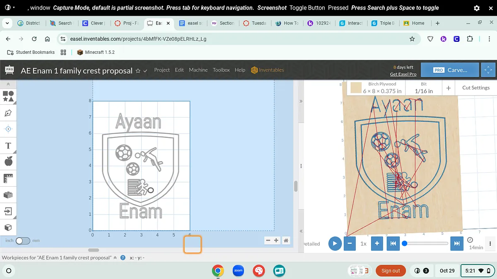Toggle units between inch and mm
The image size is (497, 279).
point(23,241)
